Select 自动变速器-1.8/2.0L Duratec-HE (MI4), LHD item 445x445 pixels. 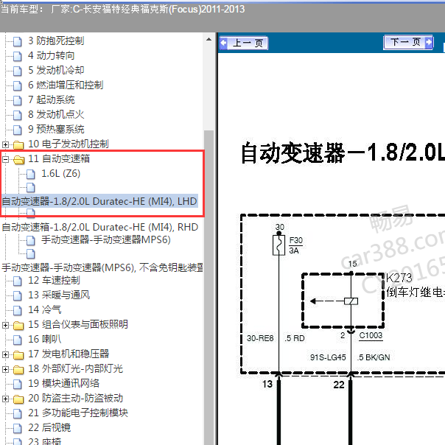(99, 201)
